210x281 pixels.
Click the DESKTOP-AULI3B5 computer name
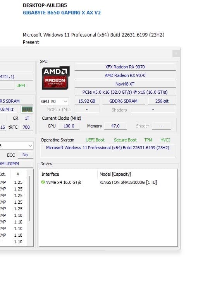45,5
